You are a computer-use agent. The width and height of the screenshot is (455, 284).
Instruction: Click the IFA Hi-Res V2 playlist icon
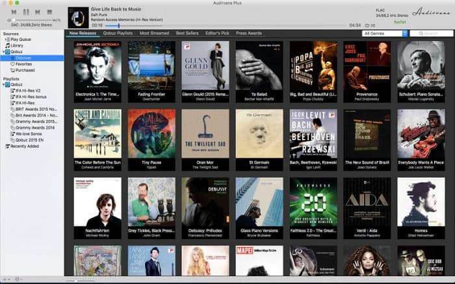click(12, 91)
